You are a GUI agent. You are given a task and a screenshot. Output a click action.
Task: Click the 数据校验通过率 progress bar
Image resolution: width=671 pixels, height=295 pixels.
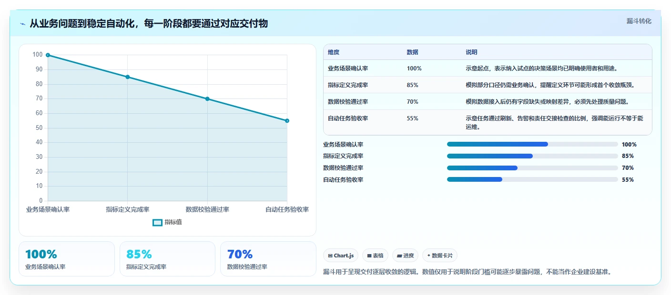532,168
